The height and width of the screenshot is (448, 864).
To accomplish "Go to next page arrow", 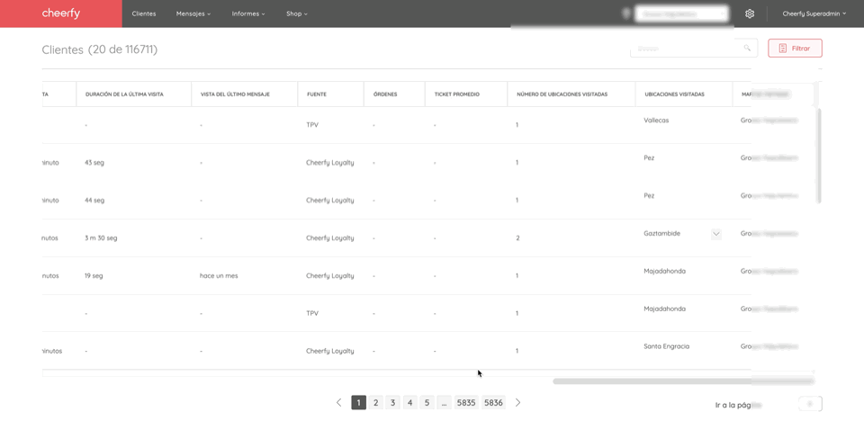I will (518, 403).
